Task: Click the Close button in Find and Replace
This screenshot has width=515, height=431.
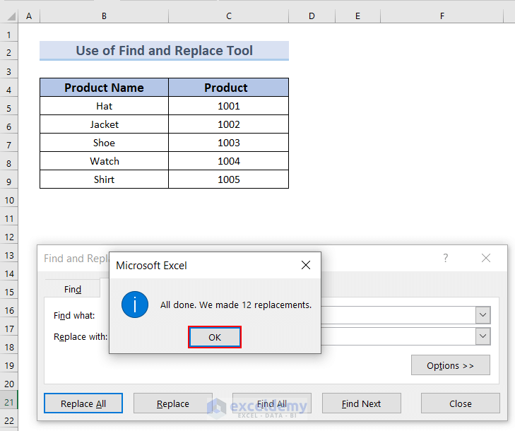Action: [461, 403]
